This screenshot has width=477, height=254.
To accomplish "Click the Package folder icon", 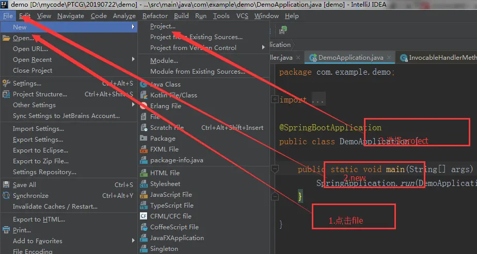I will [x=144, y=139].
